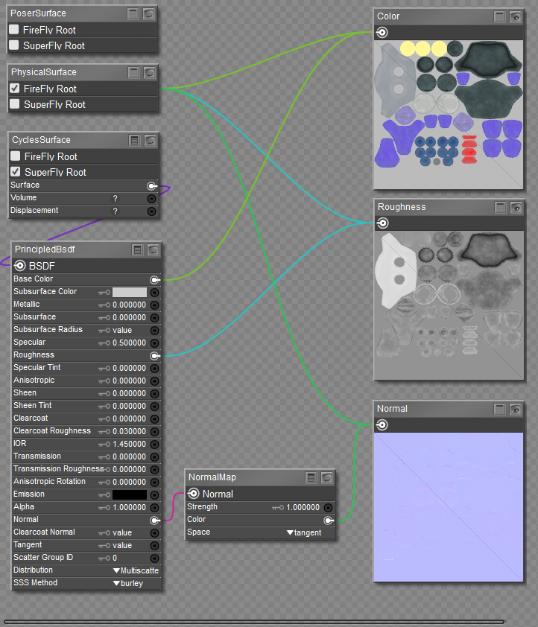This screenshot has width=538, height=627.
Task: Enable FireFly Root on PoserSurface
Action: (x=14, y=30)
